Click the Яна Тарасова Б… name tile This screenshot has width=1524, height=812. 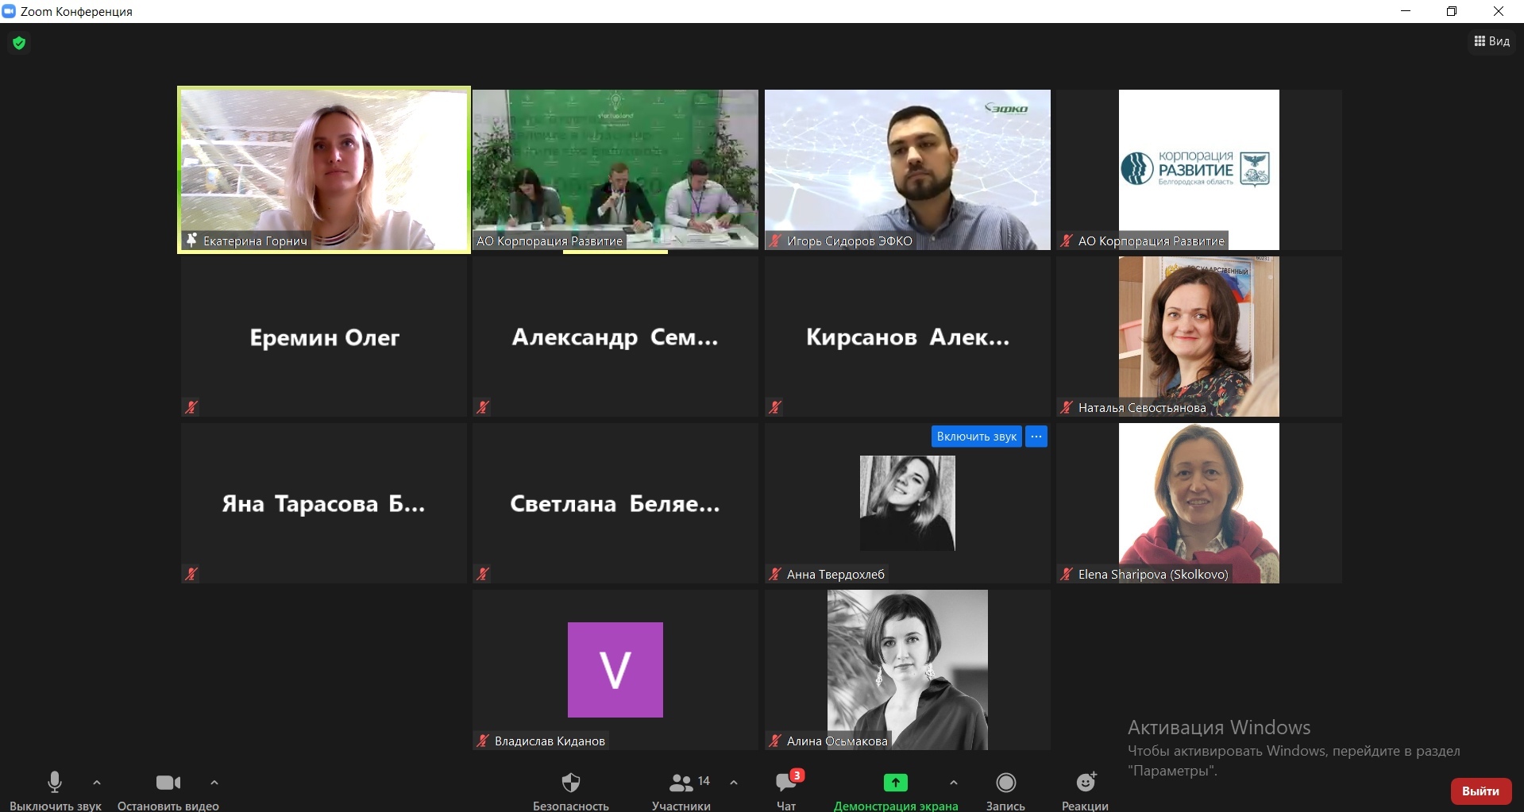[324, 503]
